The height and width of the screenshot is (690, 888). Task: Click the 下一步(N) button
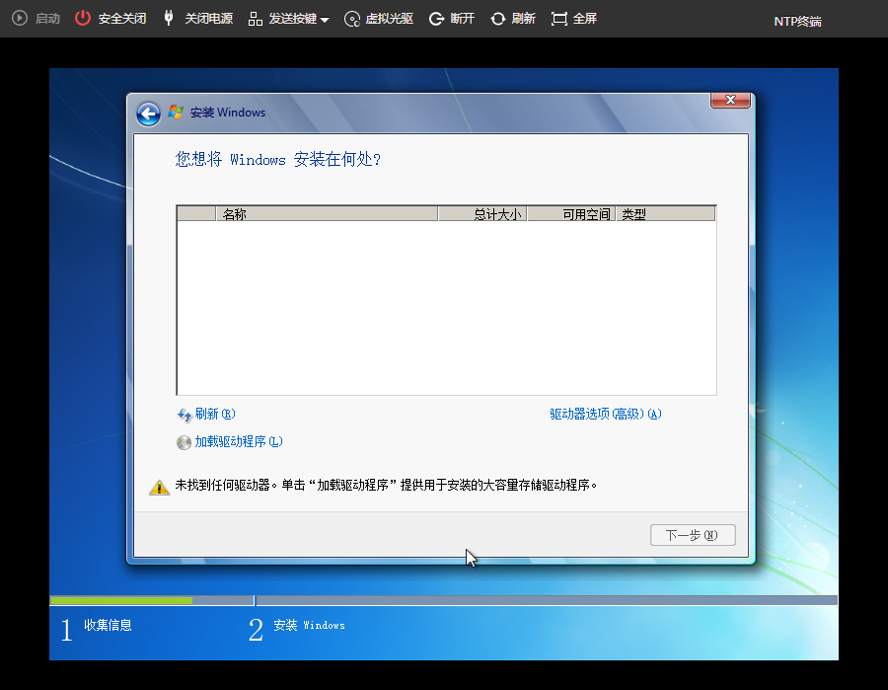693,535
